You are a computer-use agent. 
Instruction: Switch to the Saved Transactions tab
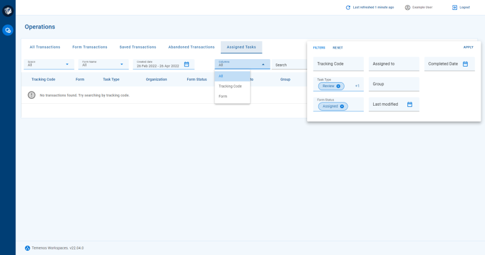pos(137,47)
